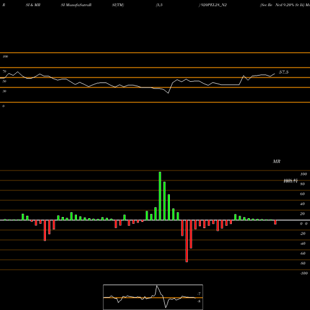
Task: Click the -7 label in the mini chart
Action: click(x=199, y=294)
